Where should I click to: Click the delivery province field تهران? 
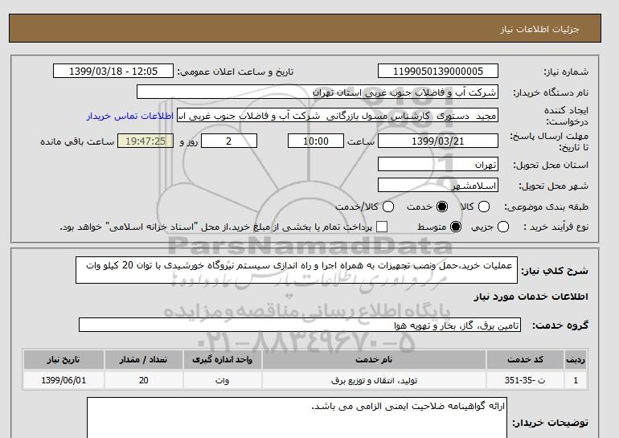(x=438, y=164)
